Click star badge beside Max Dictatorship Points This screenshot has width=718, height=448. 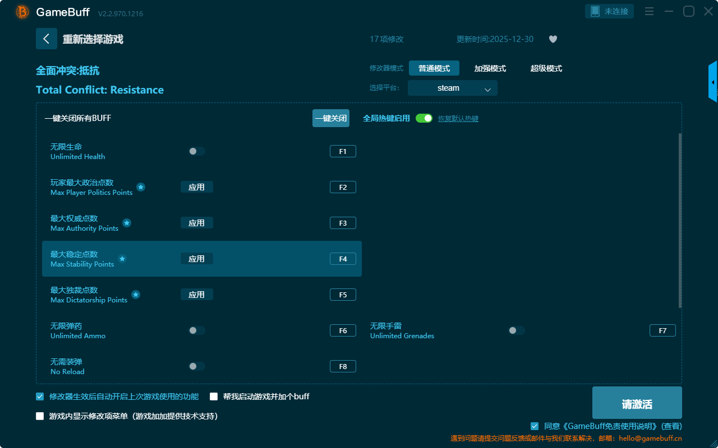click(x=136, y=295)
